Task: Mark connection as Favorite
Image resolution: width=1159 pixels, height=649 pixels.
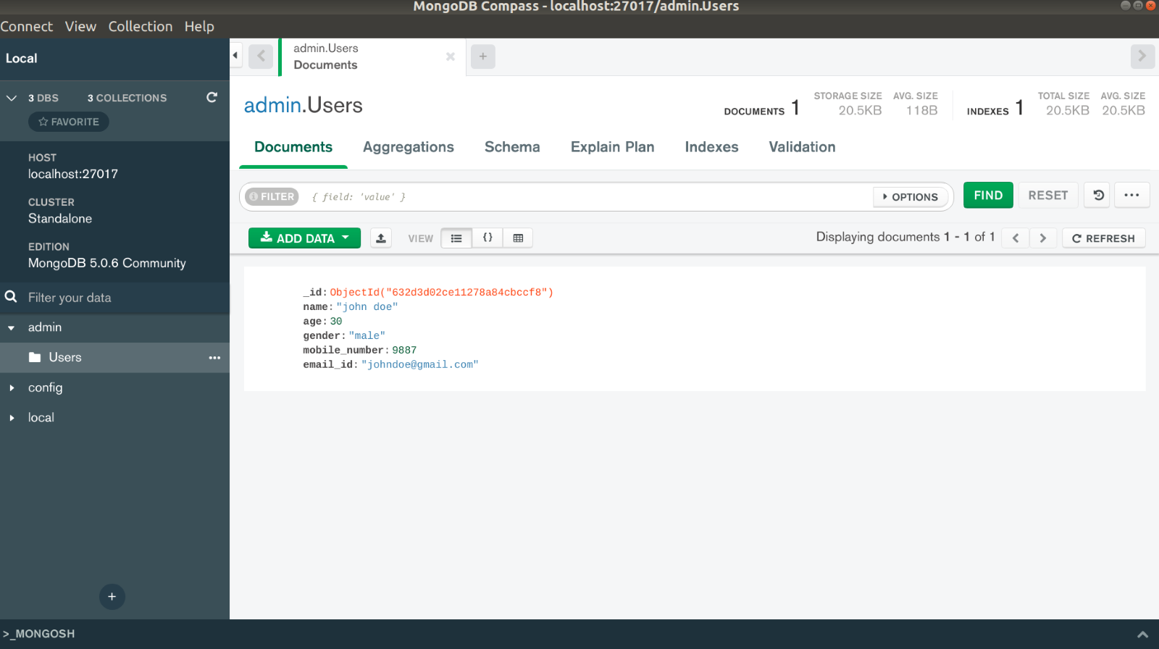Action: [x=69, y=122]
